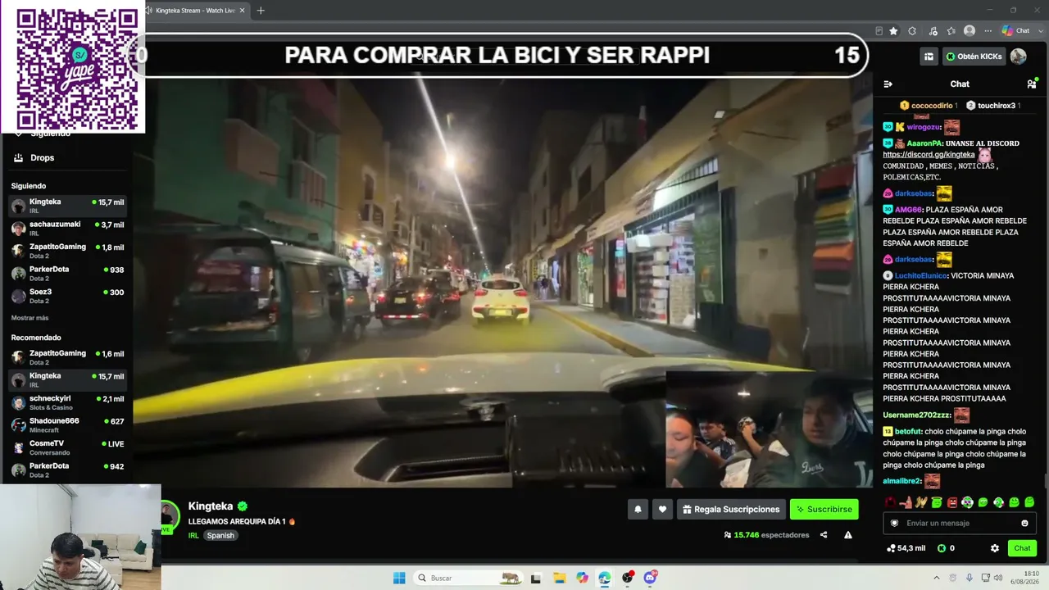Open Copilot Chat in browser toolbar

1015,31
